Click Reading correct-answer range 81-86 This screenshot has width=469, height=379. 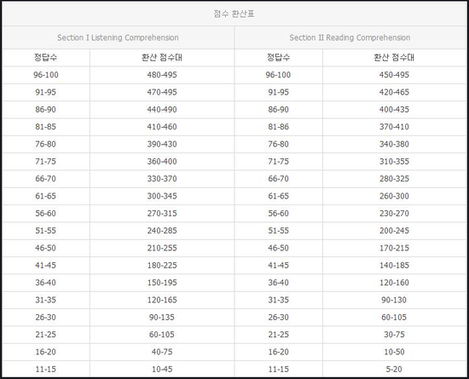point(278,127)
